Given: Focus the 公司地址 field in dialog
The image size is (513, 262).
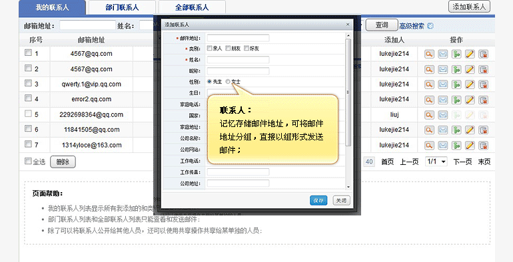Looking at the screenshot, I should [x=239, y=184].
